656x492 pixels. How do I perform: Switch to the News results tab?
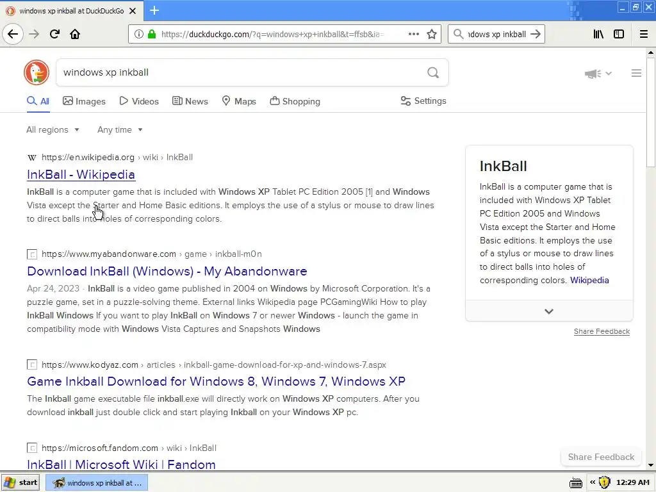pyautogui.click(x=190, y=101)
